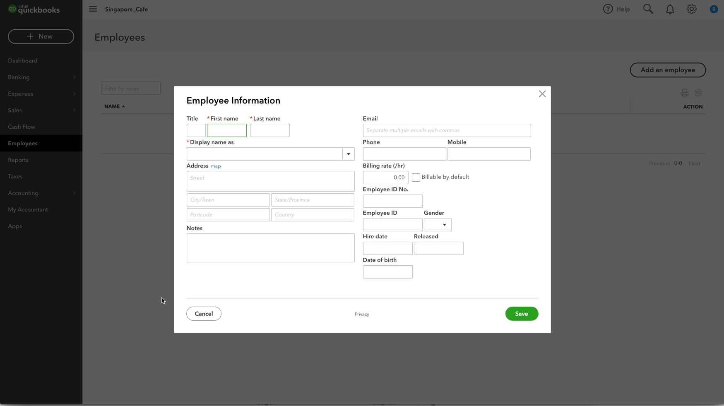Screen dimensions: 724x406
Task: Open the notifications bell icon
Action: [670, 9]
